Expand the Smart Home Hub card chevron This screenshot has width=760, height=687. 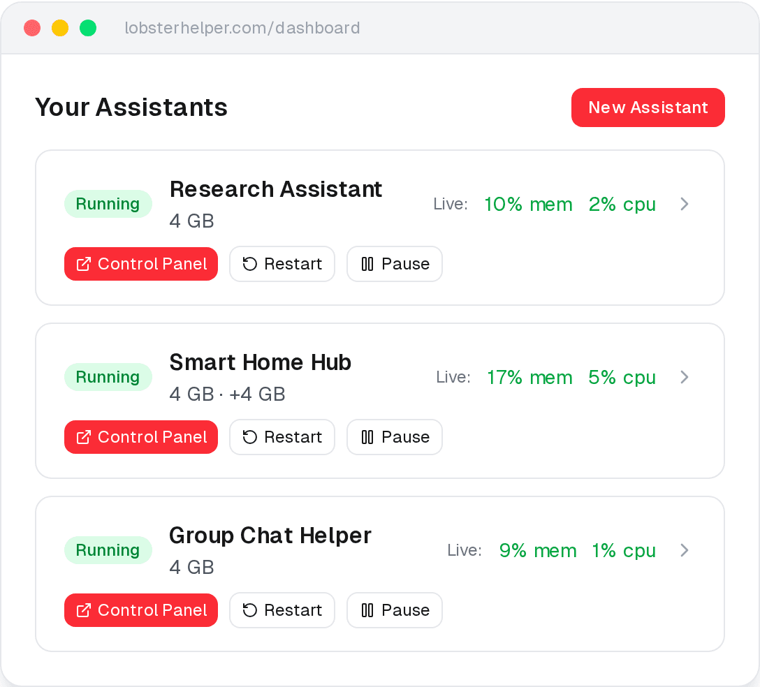point(685,377)
